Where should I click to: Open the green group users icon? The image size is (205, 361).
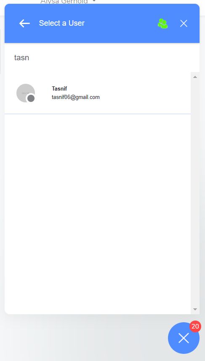click(x=162, y=24)
